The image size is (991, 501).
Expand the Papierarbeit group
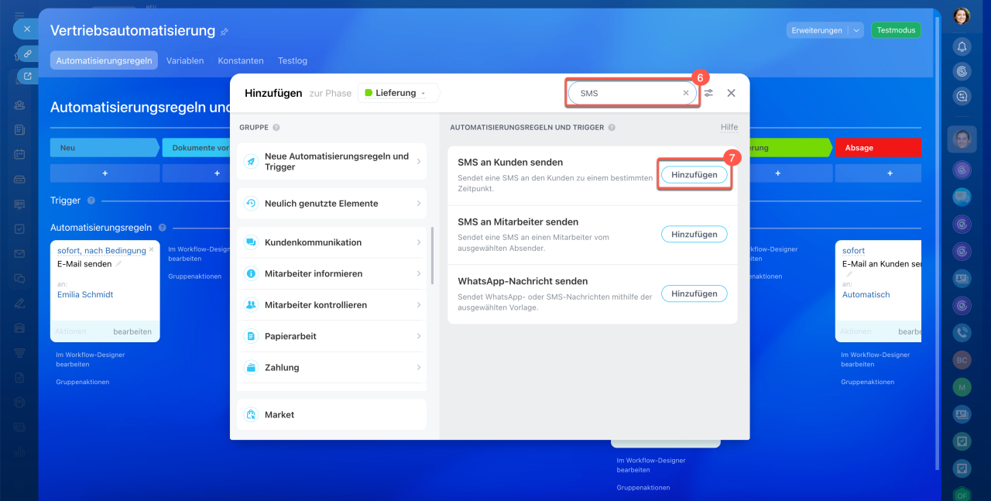(x=331, y=336)
